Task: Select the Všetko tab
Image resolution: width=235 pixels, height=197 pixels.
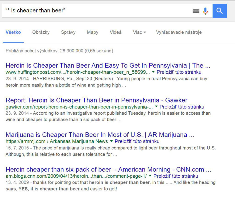Action: click(x=13, y=32)
